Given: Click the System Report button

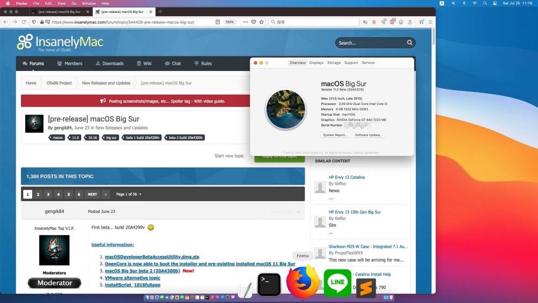Looking at the screenshot, I should pyautogui.click(x=335, y=135).
